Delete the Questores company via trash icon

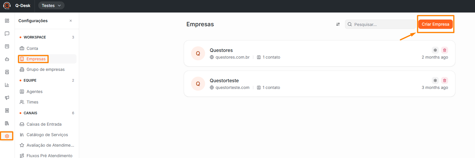[445, 50]
